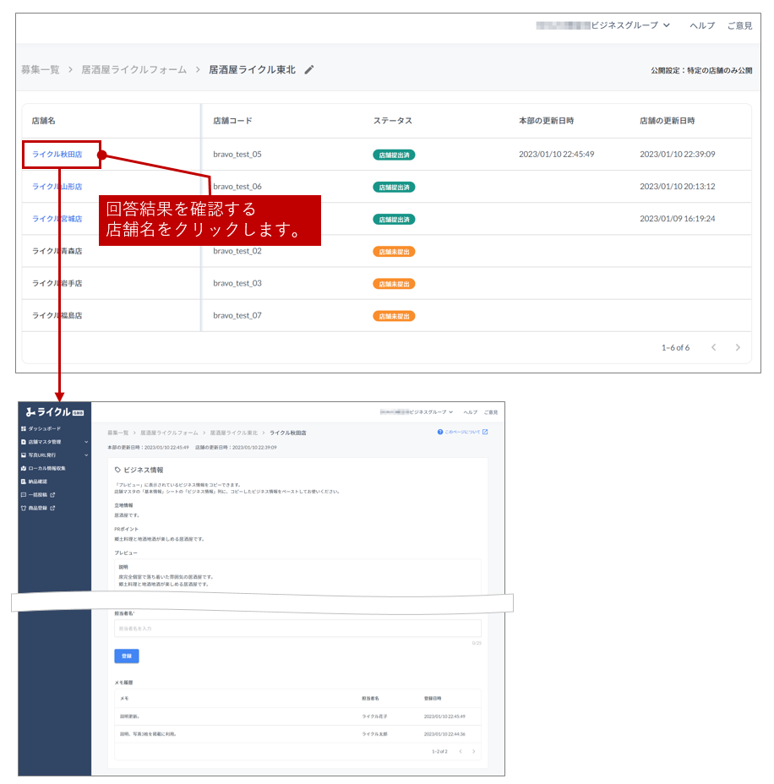Click the 納品確認 sidebar icon
This screenshot has height=784, width=774.
coord(23,482)
